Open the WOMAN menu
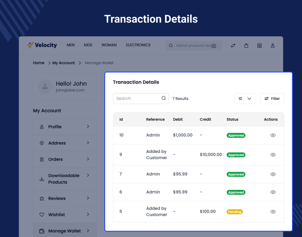The image size is (302, 237). coord(109,45)
